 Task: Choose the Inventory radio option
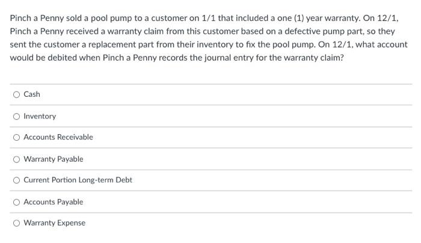(x=17, y=116)
